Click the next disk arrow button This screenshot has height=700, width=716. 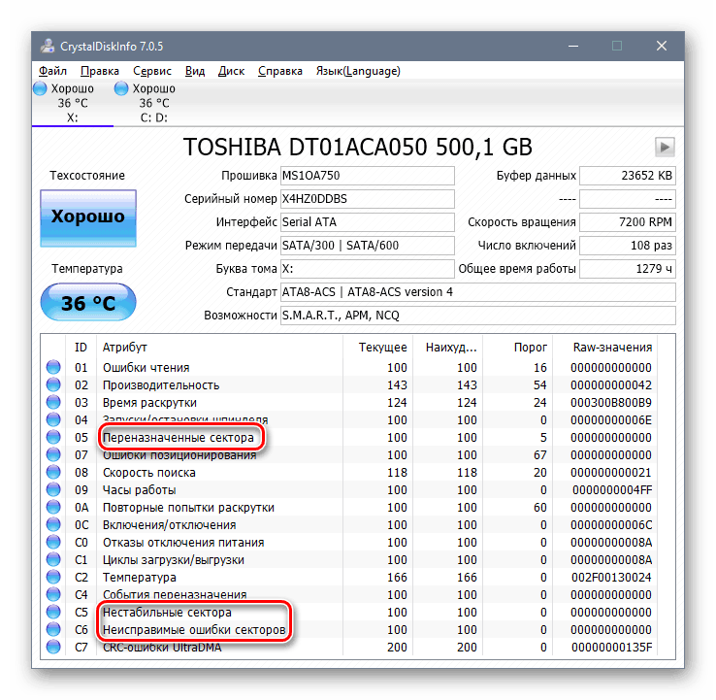(665, 148)
